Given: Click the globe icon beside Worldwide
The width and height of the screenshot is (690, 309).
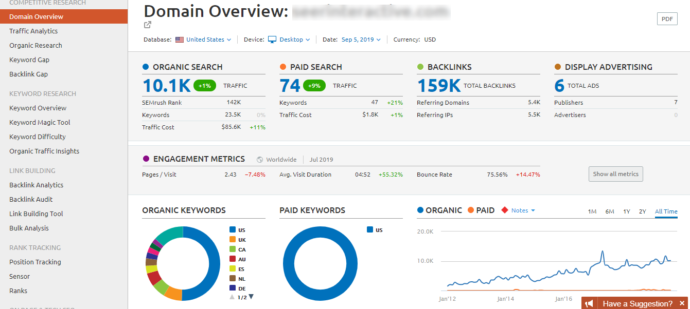Looking at the screenshot, I should [260, 160].
